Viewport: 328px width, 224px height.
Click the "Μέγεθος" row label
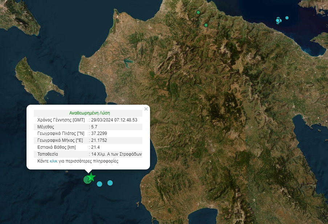tap(46, 127)
